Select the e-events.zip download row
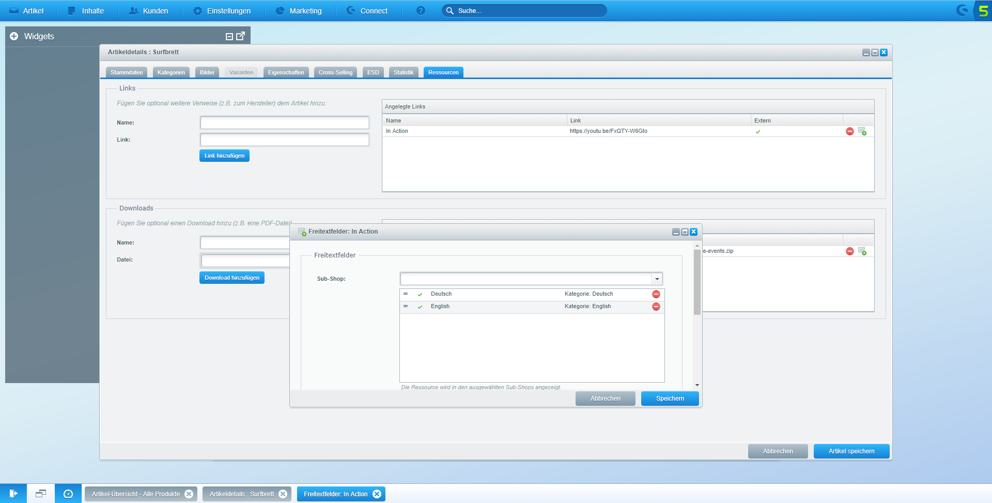This screenshot has width=992, height=503. tap(788, 251)
